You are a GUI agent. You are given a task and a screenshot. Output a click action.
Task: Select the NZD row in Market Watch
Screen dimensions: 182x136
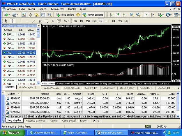19,62
